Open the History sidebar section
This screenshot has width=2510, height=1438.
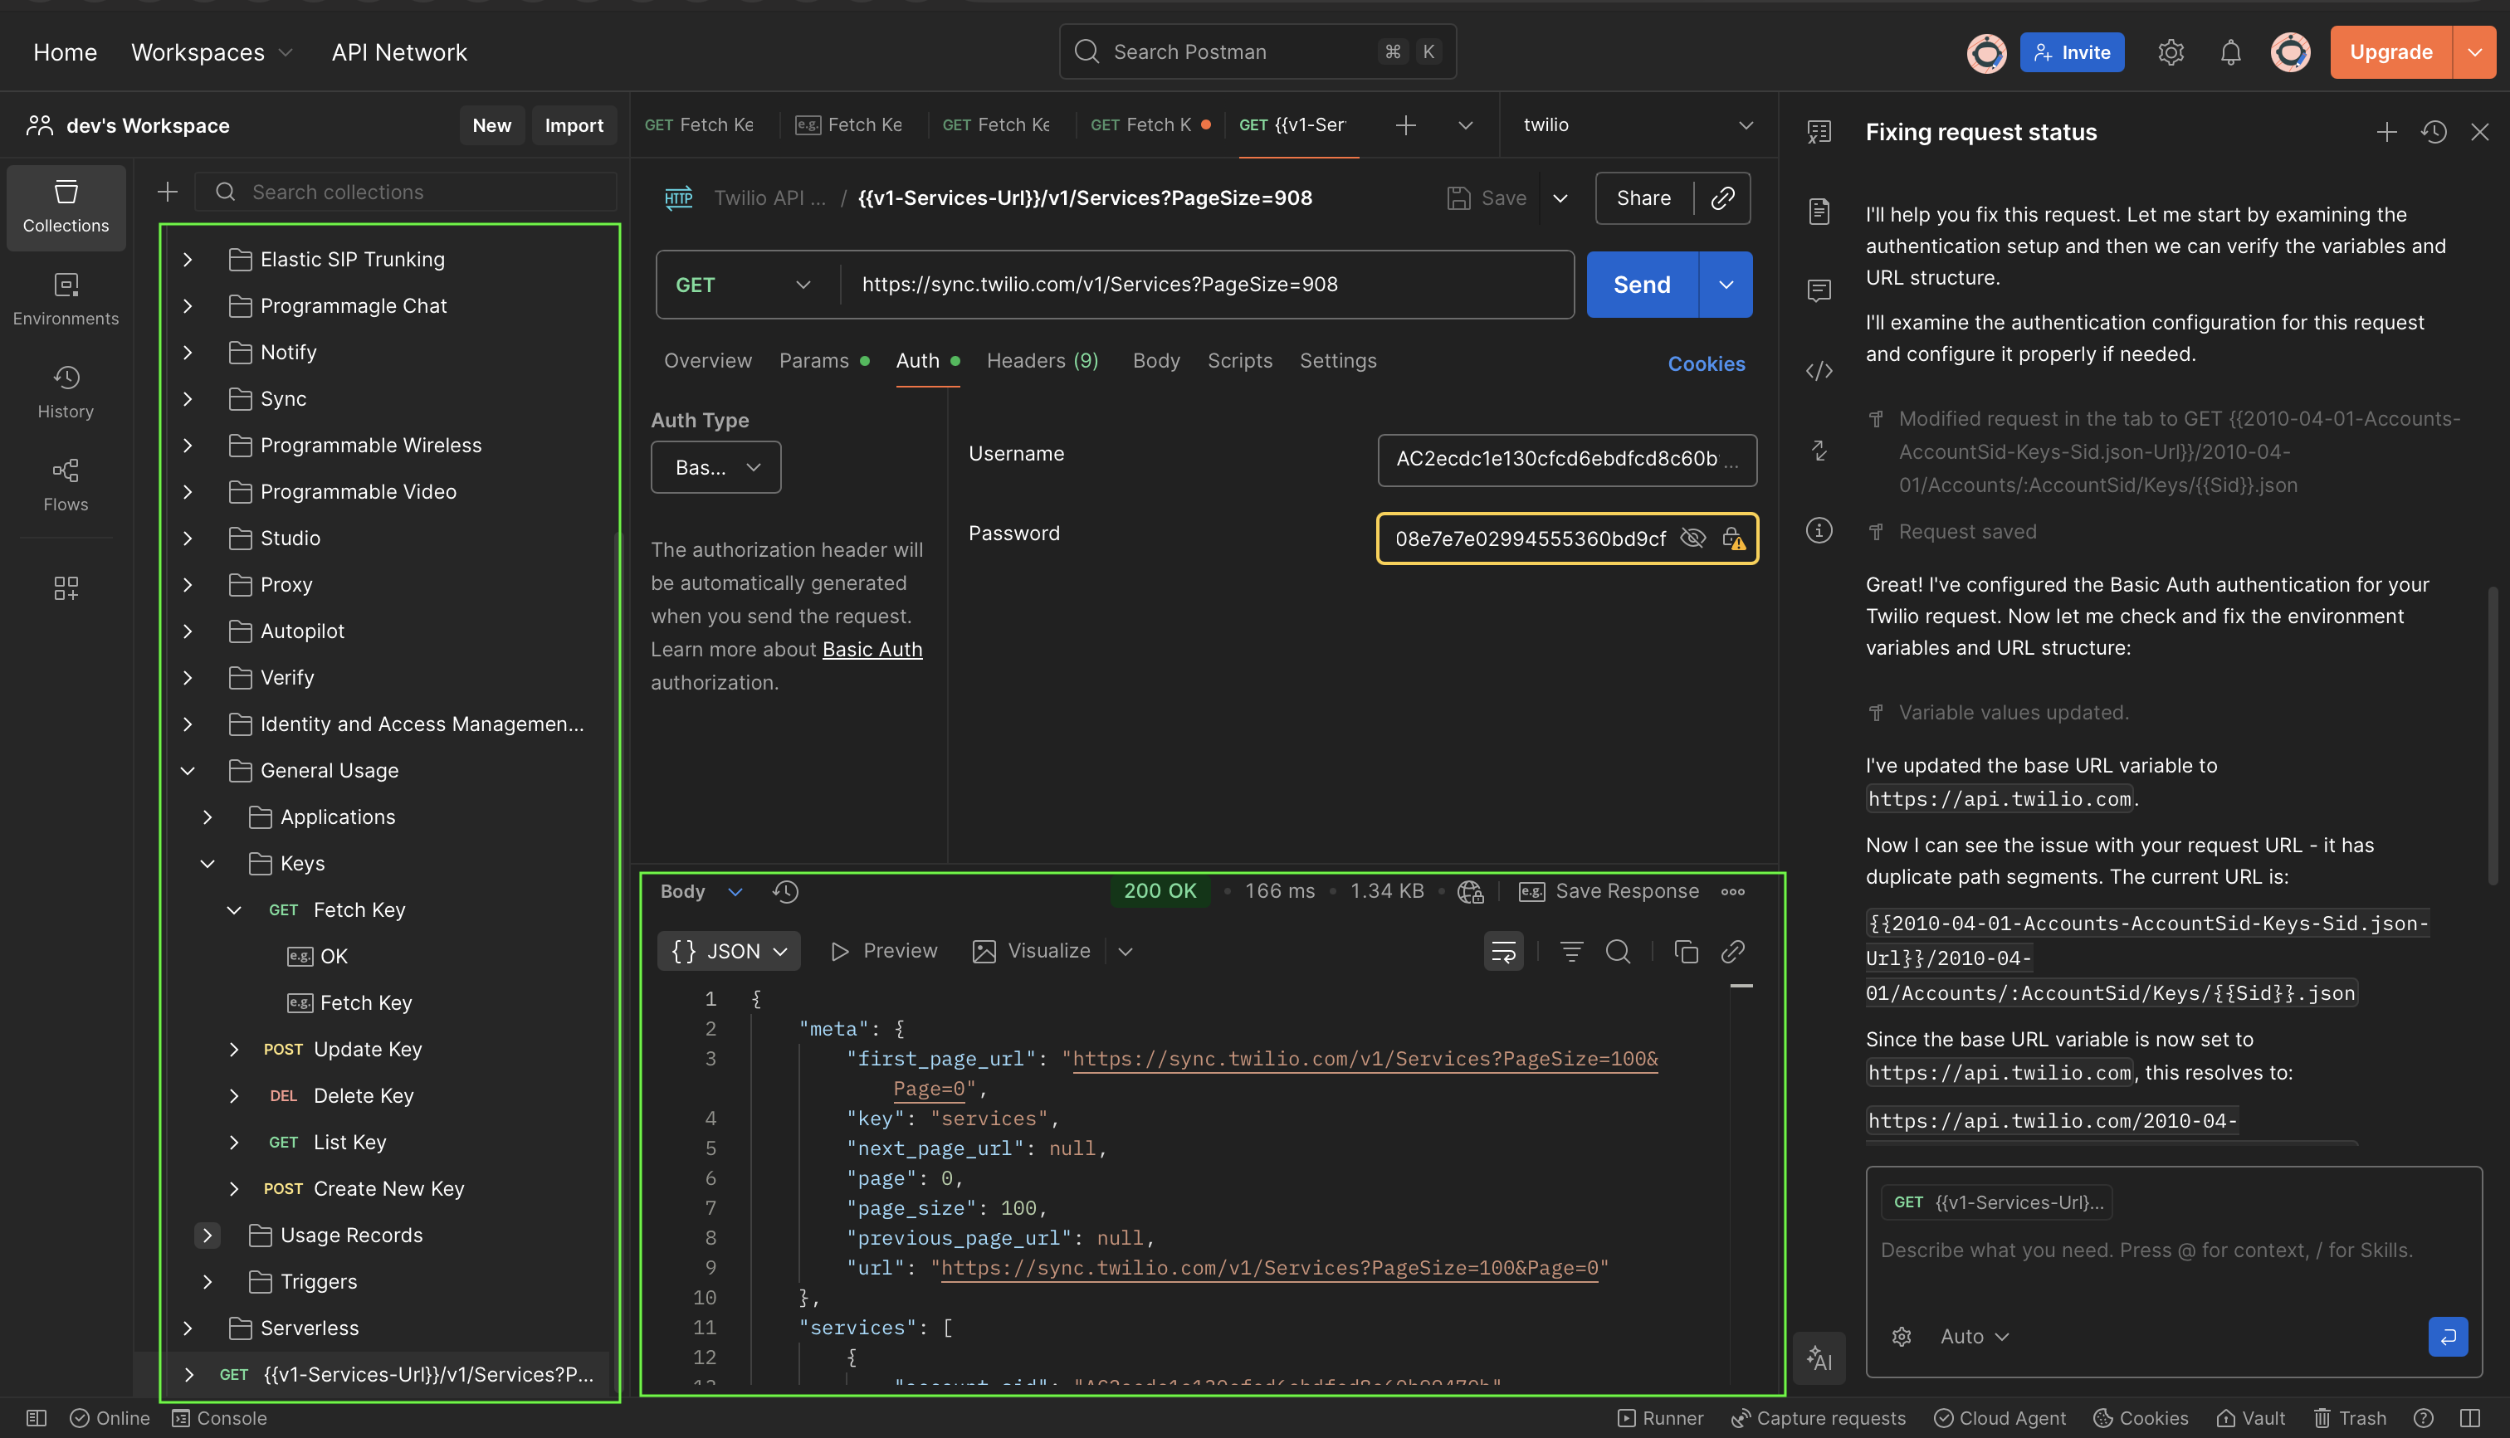(66, 391)
